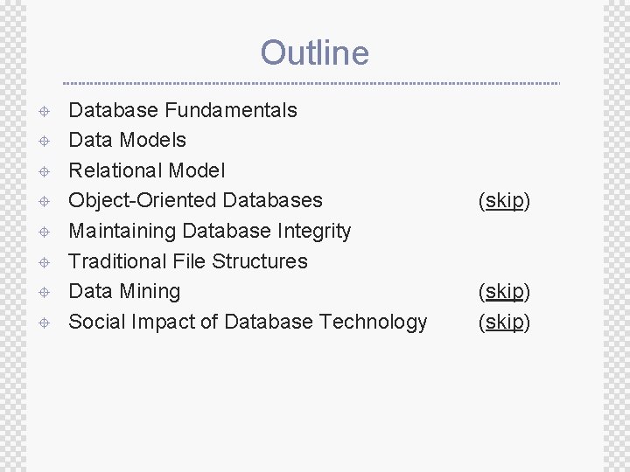Click the Object-Oriented Databases text
The image size is (630, 472).
(x=195, y=200)
